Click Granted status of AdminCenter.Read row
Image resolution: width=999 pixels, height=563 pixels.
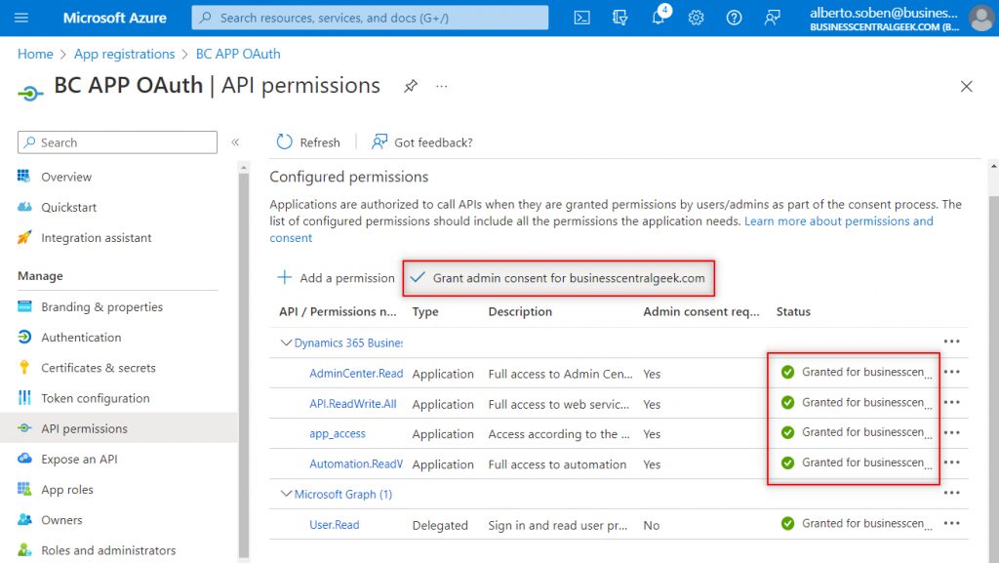click(857, 372)
